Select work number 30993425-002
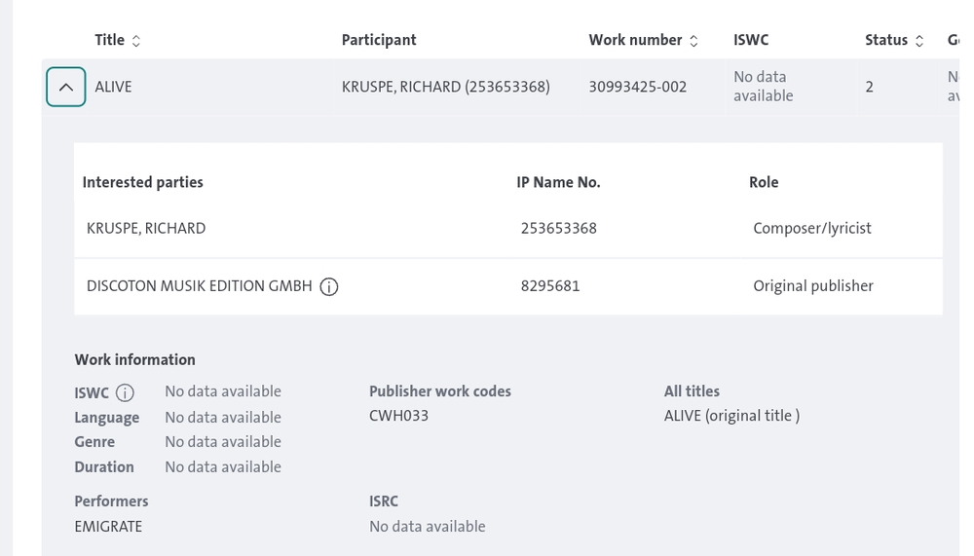The image size is (974, 556). click(x=637, y=87)
